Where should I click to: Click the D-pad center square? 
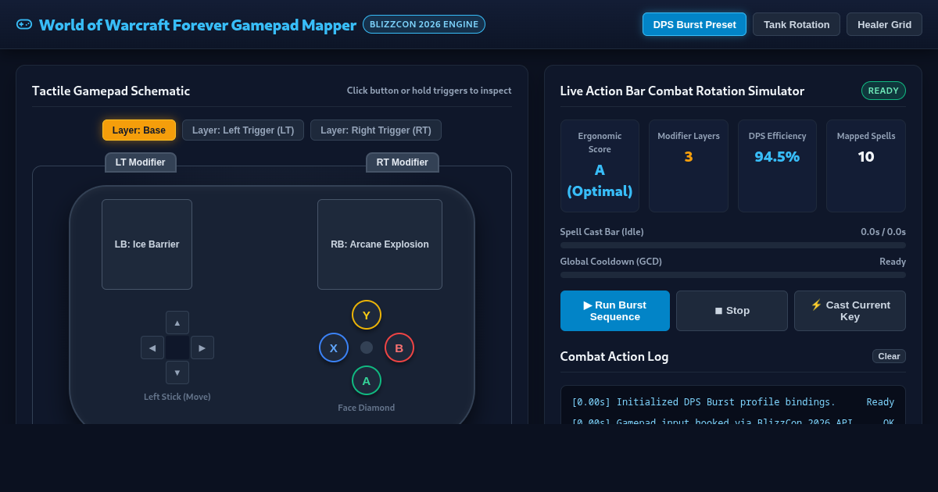[x=177, y=348]
